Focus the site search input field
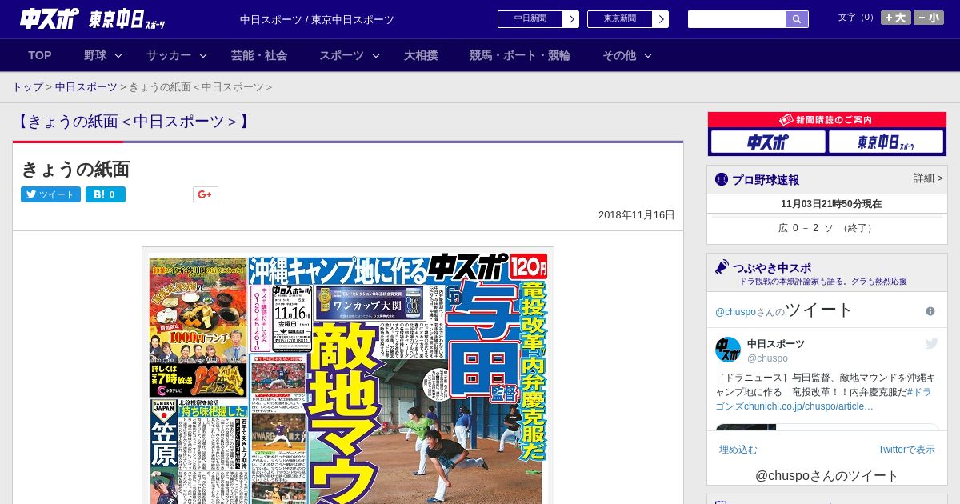The image size is (960, 504). point(737,19)
